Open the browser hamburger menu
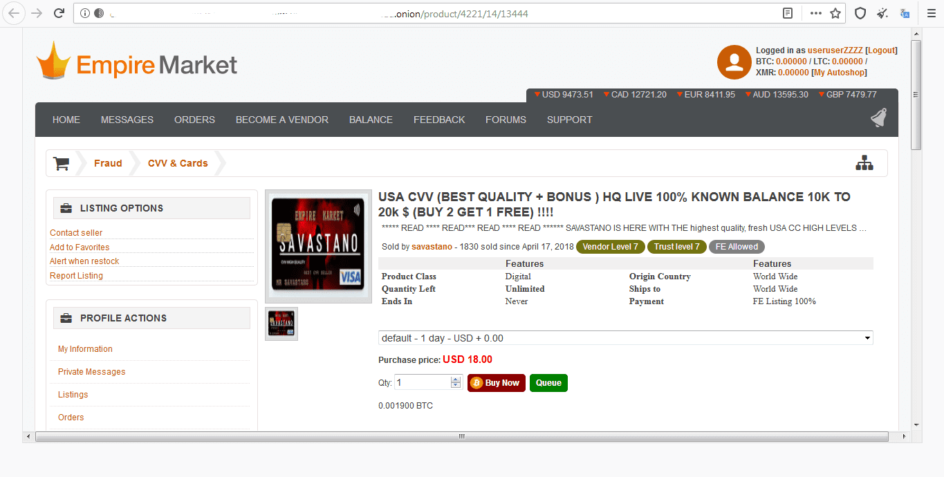 click(x=930, y=13)
